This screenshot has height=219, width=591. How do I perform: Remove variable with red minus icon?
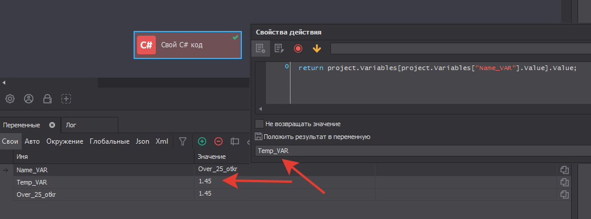click(218, 141)
